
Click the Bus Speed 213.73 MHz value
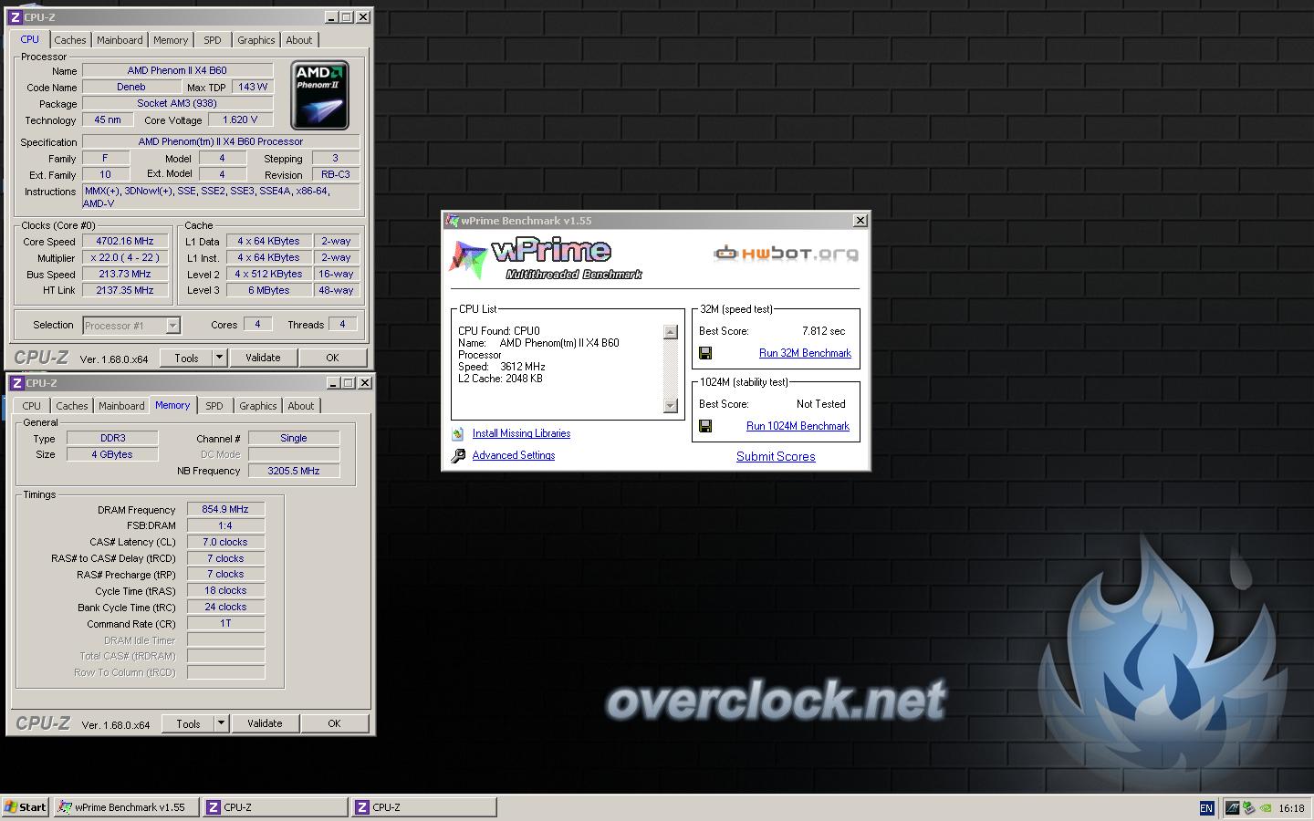click(x=125, y=274)
